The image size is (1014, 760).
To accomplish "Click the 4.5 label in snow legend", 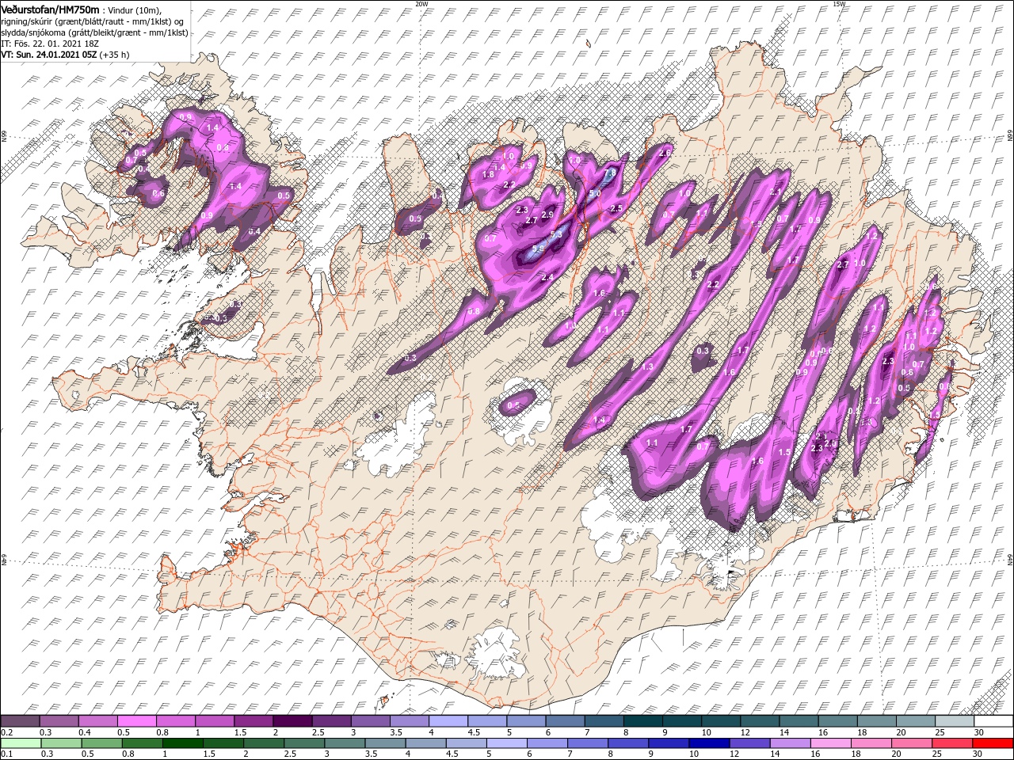I will [474, 733].
